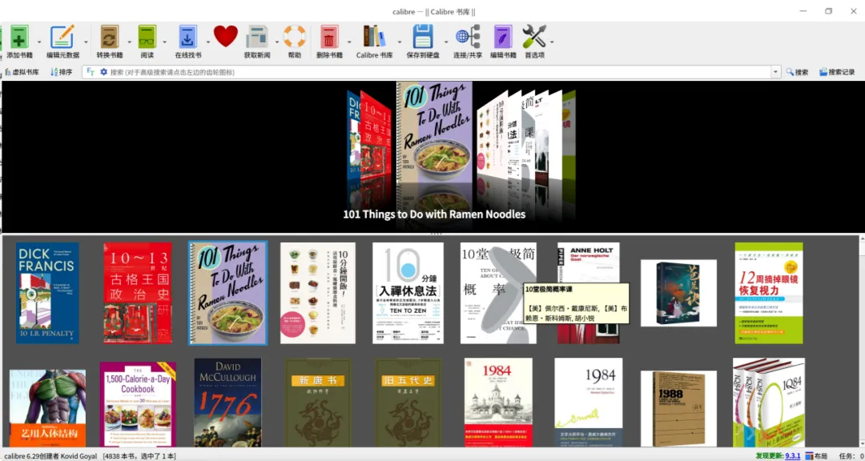Select the 1Q84 box set cover
The image size is (865, 461).
pos(768,402)
